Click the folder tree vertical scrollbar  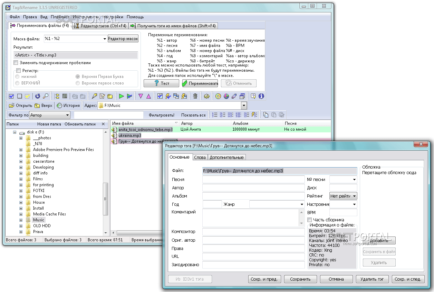click(106, 183)
